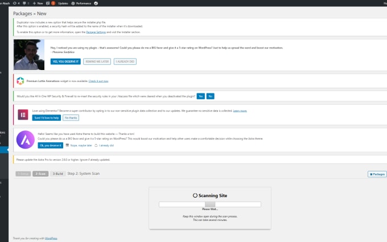Click the YES, YOU DESERVE IT button

(x=65, y=61)
